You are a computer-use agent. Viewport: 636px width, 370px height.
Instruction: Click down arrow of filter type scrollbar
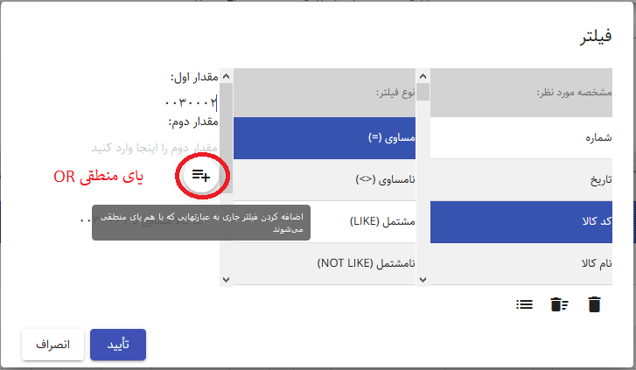click(227, 280)
